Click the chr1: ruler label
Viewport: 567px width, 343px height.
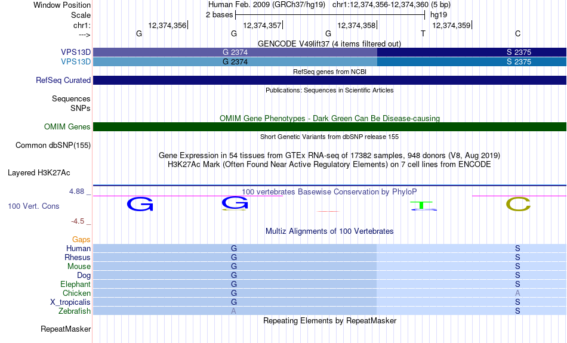(82, 25)
